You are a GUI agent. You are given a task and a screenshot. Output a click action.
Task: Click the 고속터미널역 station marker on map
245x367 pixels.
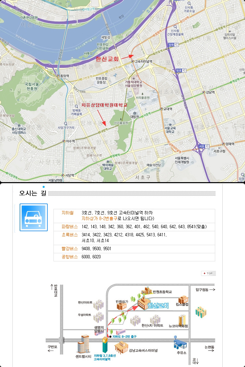point(133,62)
